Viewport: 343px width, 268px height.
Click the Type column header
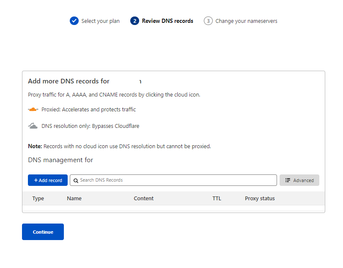click(38, 198)
